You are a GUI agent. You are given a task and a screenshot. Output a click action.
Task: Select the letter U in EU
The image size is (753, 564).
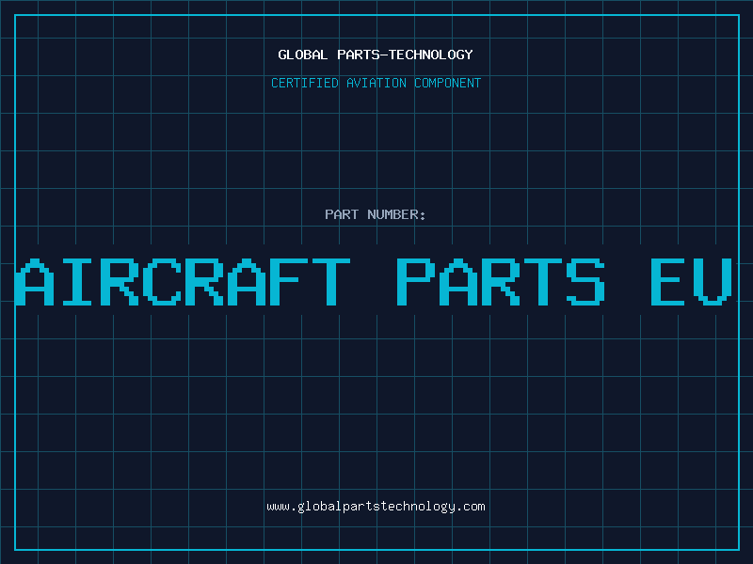coord(713,282)
